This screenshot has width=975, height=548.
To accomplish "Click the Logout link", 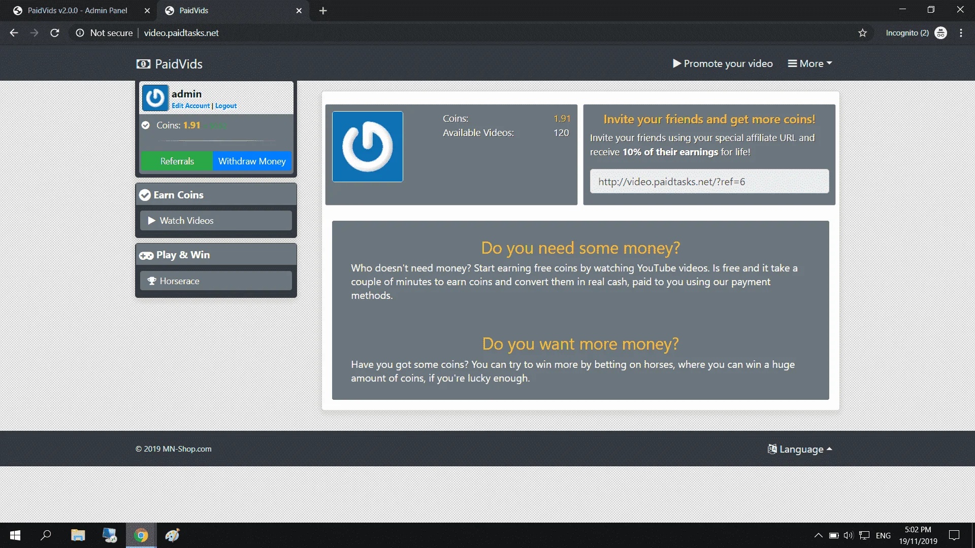I will coord(226,106).
